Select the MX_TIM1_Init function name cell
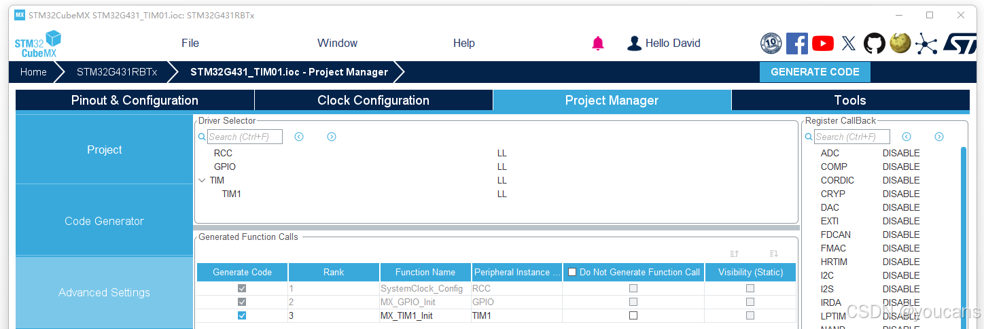The image size is (984, 329). tap(425, 315)
